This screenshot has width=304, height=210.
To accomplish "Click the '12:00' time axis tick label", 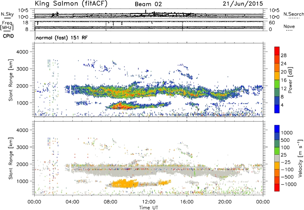I will click(149, 202).
